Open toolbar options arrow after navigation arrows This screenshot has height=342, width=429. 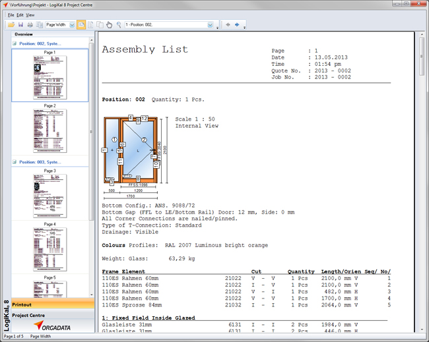coord(244,28)
